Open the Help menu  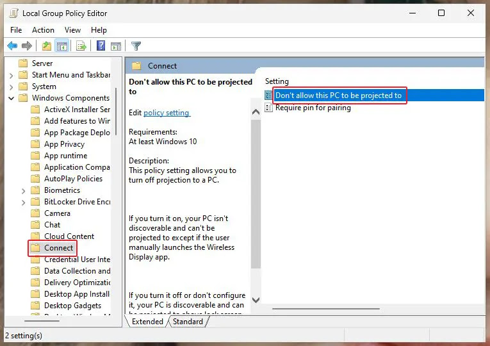99,30
